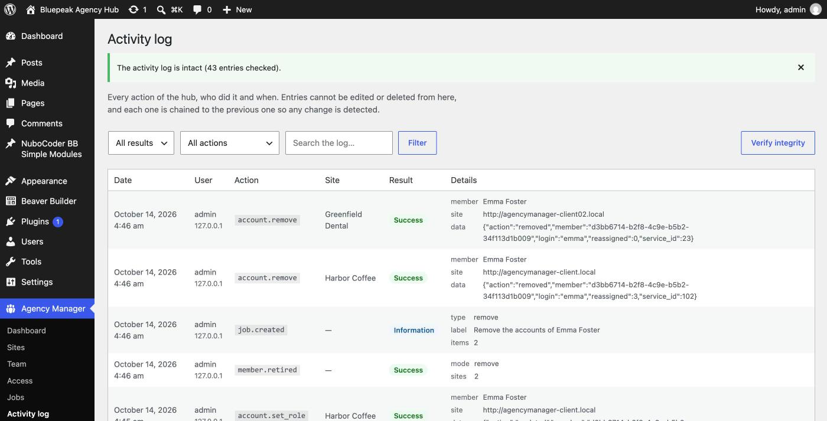Click the Beaver Builder grid icon
The width and height of the screenshot is (827, 421).
coord(11,201)
